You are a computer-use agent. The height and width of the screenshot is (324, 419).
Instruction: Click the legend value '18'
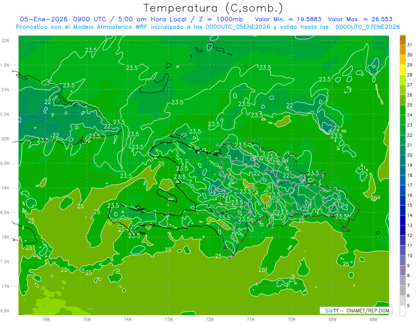point(410,175)
